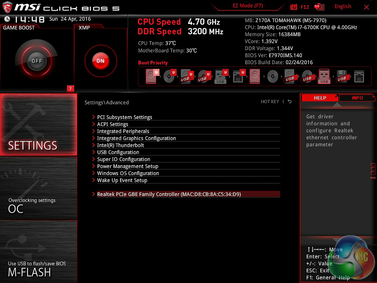377x283 pixels.
Task: Expand PCI Subsystem Settings chevron
Action: point(94,117)
